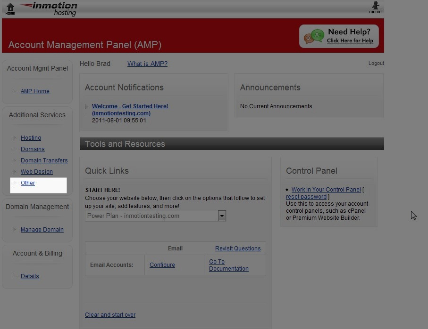View Account & Billing Details

(x=30, y=276)
